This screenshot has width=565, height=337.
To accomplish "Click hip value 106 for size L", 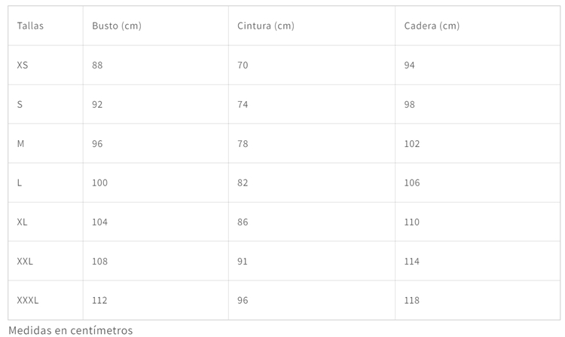I will (x=412, y=182).
